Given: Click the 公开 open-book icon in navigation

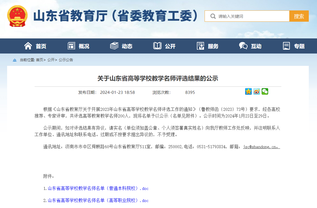Looking at the screenshot, I should [157, 46].
